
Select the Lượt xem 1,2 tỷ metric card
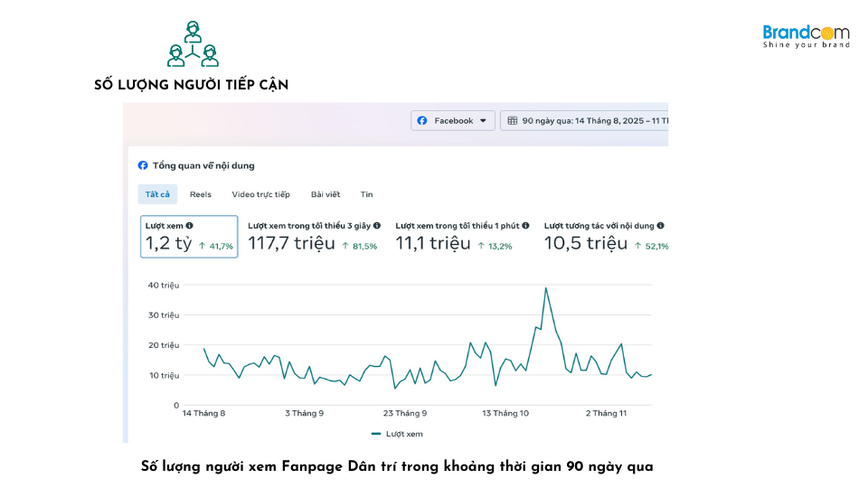click(189, 237)
